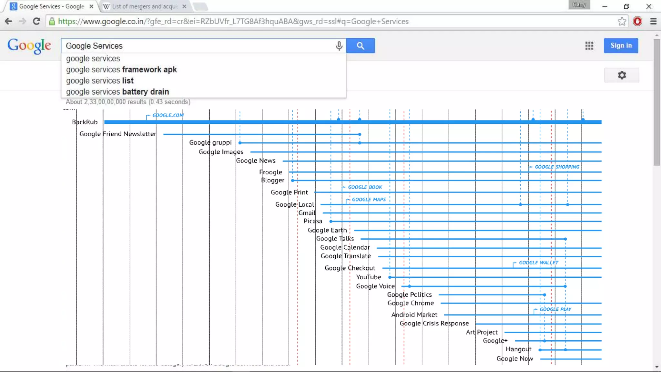This screenshot has height=372, width=661.
Task: Click the Sign in button
Action: point(621,46)
